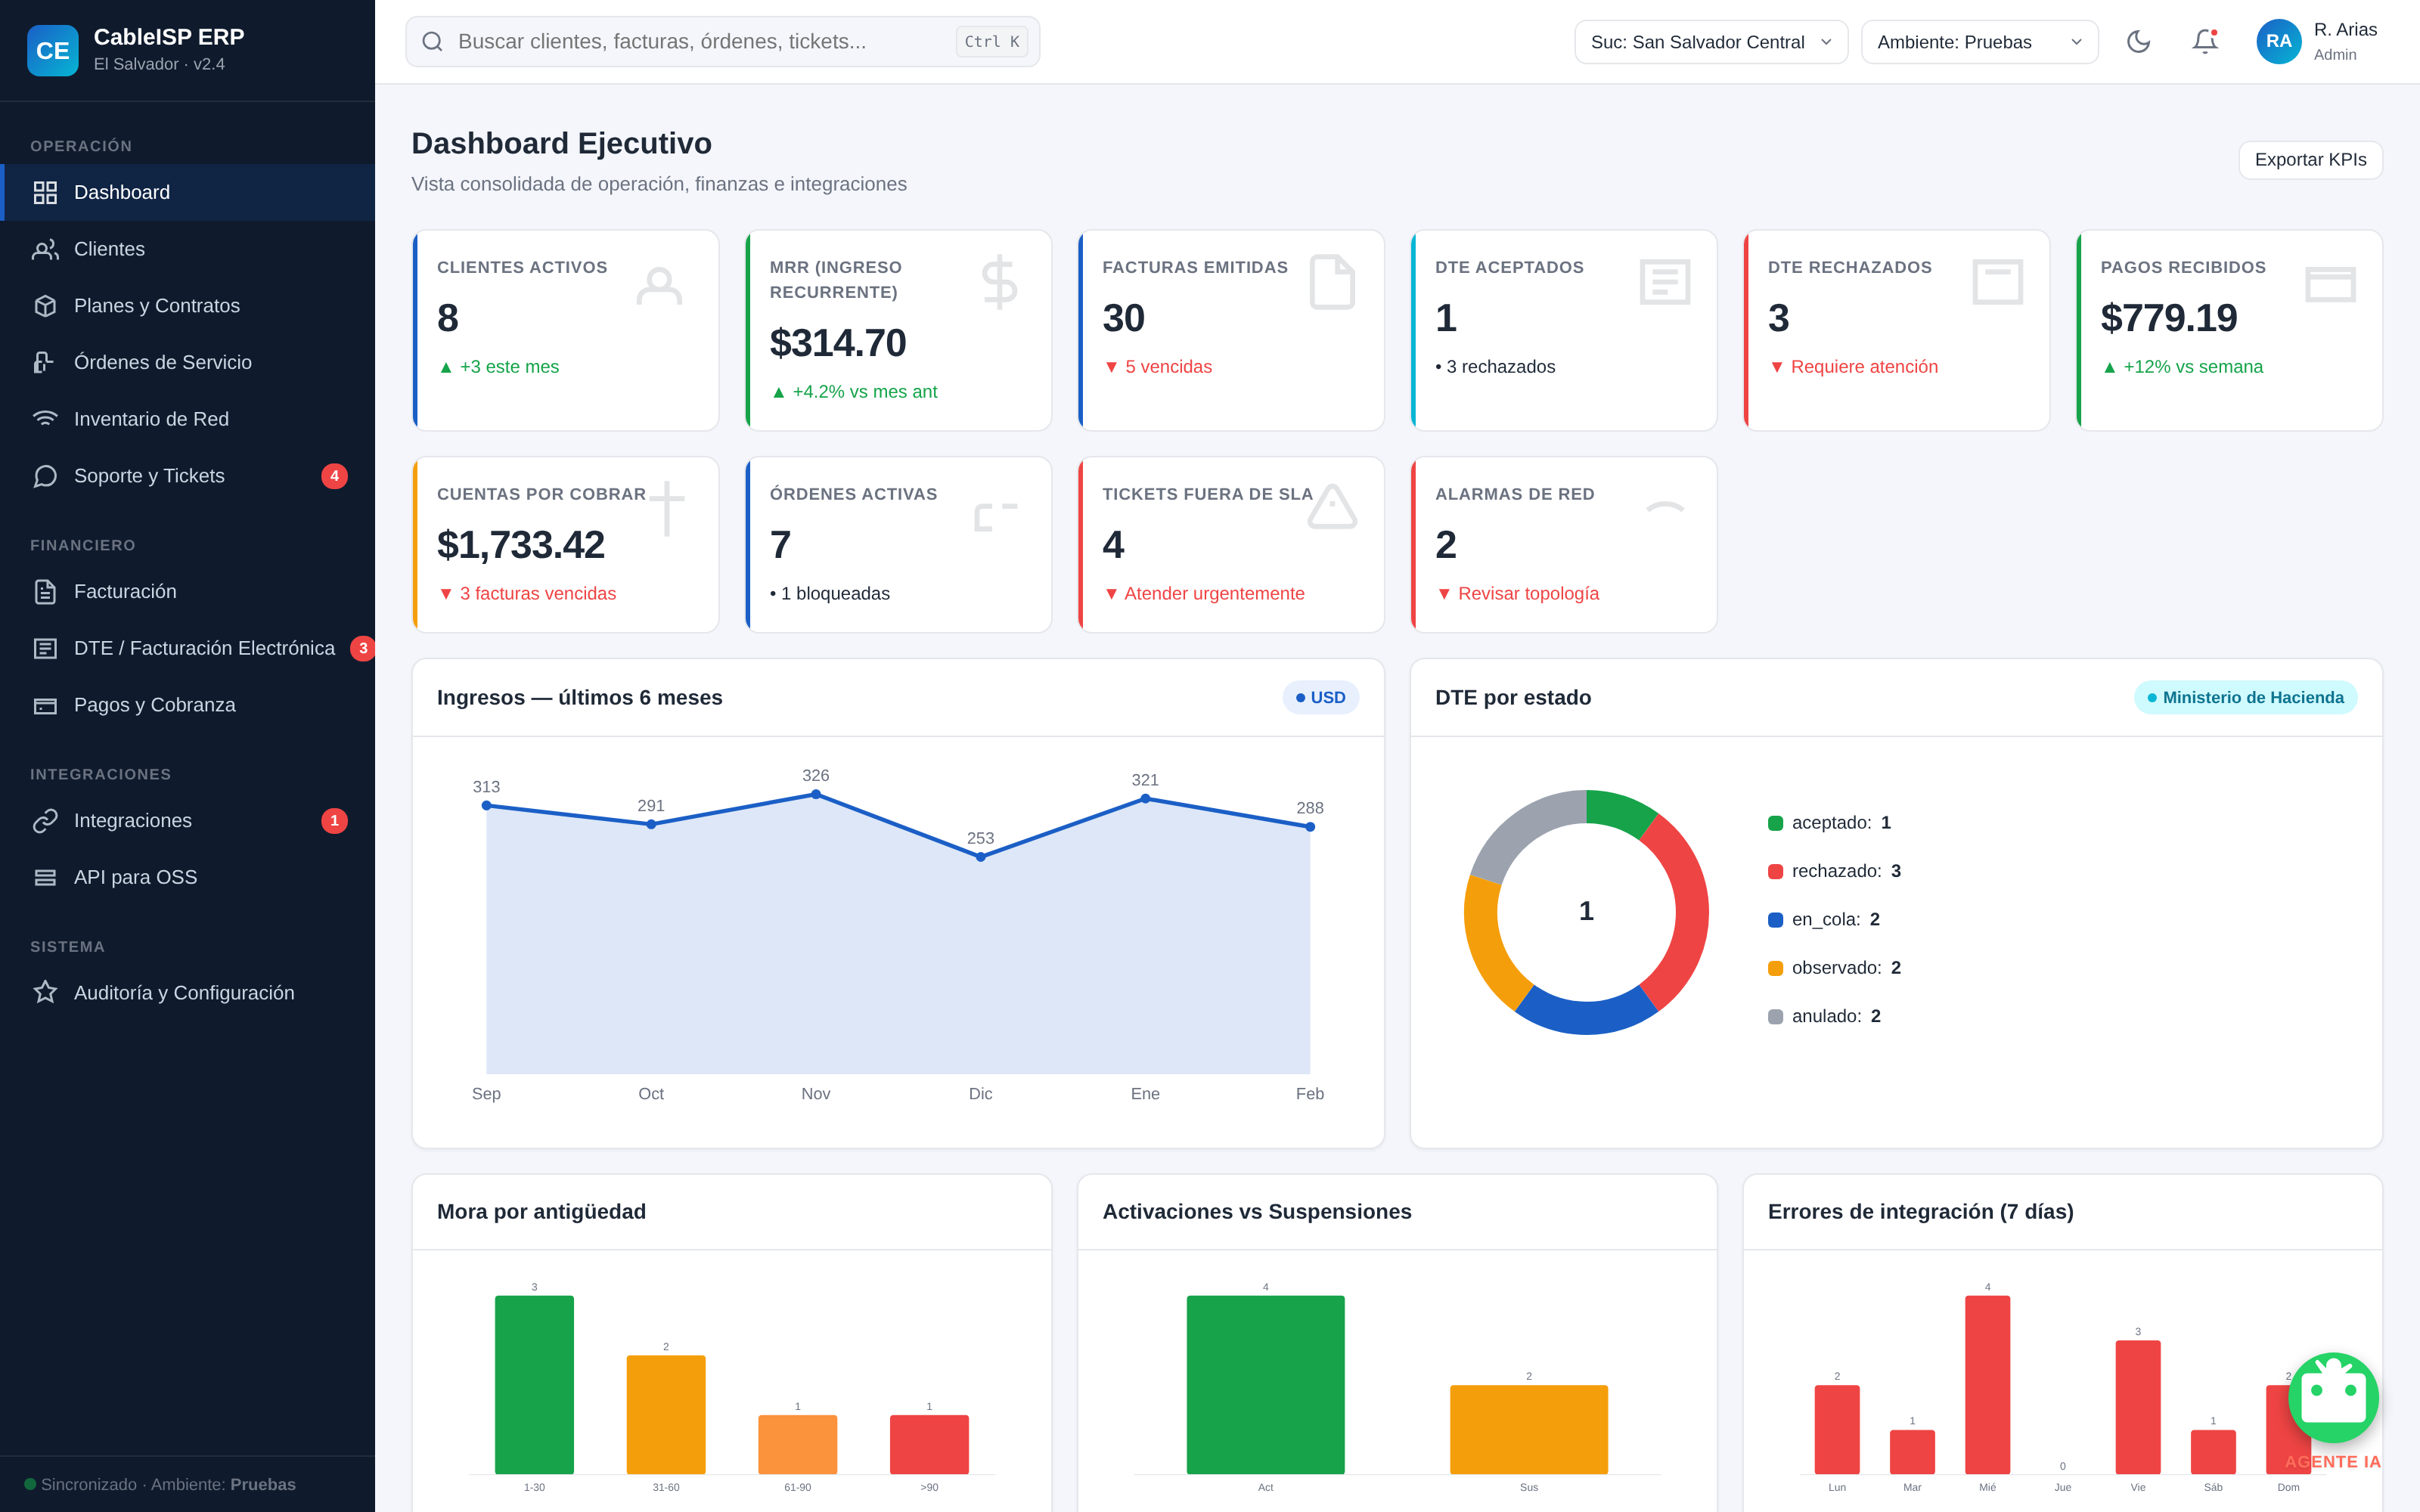
Task: Open the Agente IA robot assistant
Action: pyautogui.click(x=2333, y=1398)
